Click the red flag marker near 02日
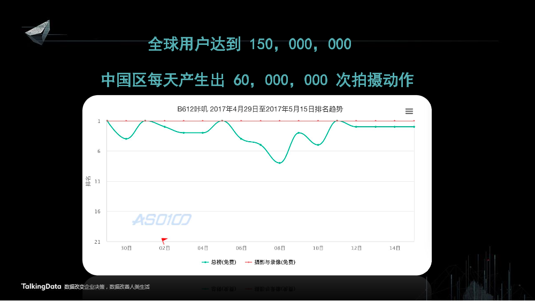The width and height of the screenshot is (535, 301). (164, 241)
